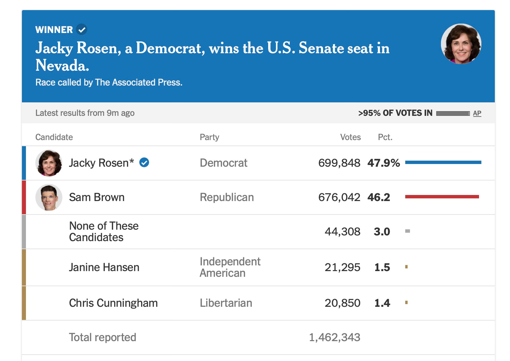Screen dimensions: 510x361
Task: Click Sam Brown's red percentage bar
Action: [x=442, y=197]
